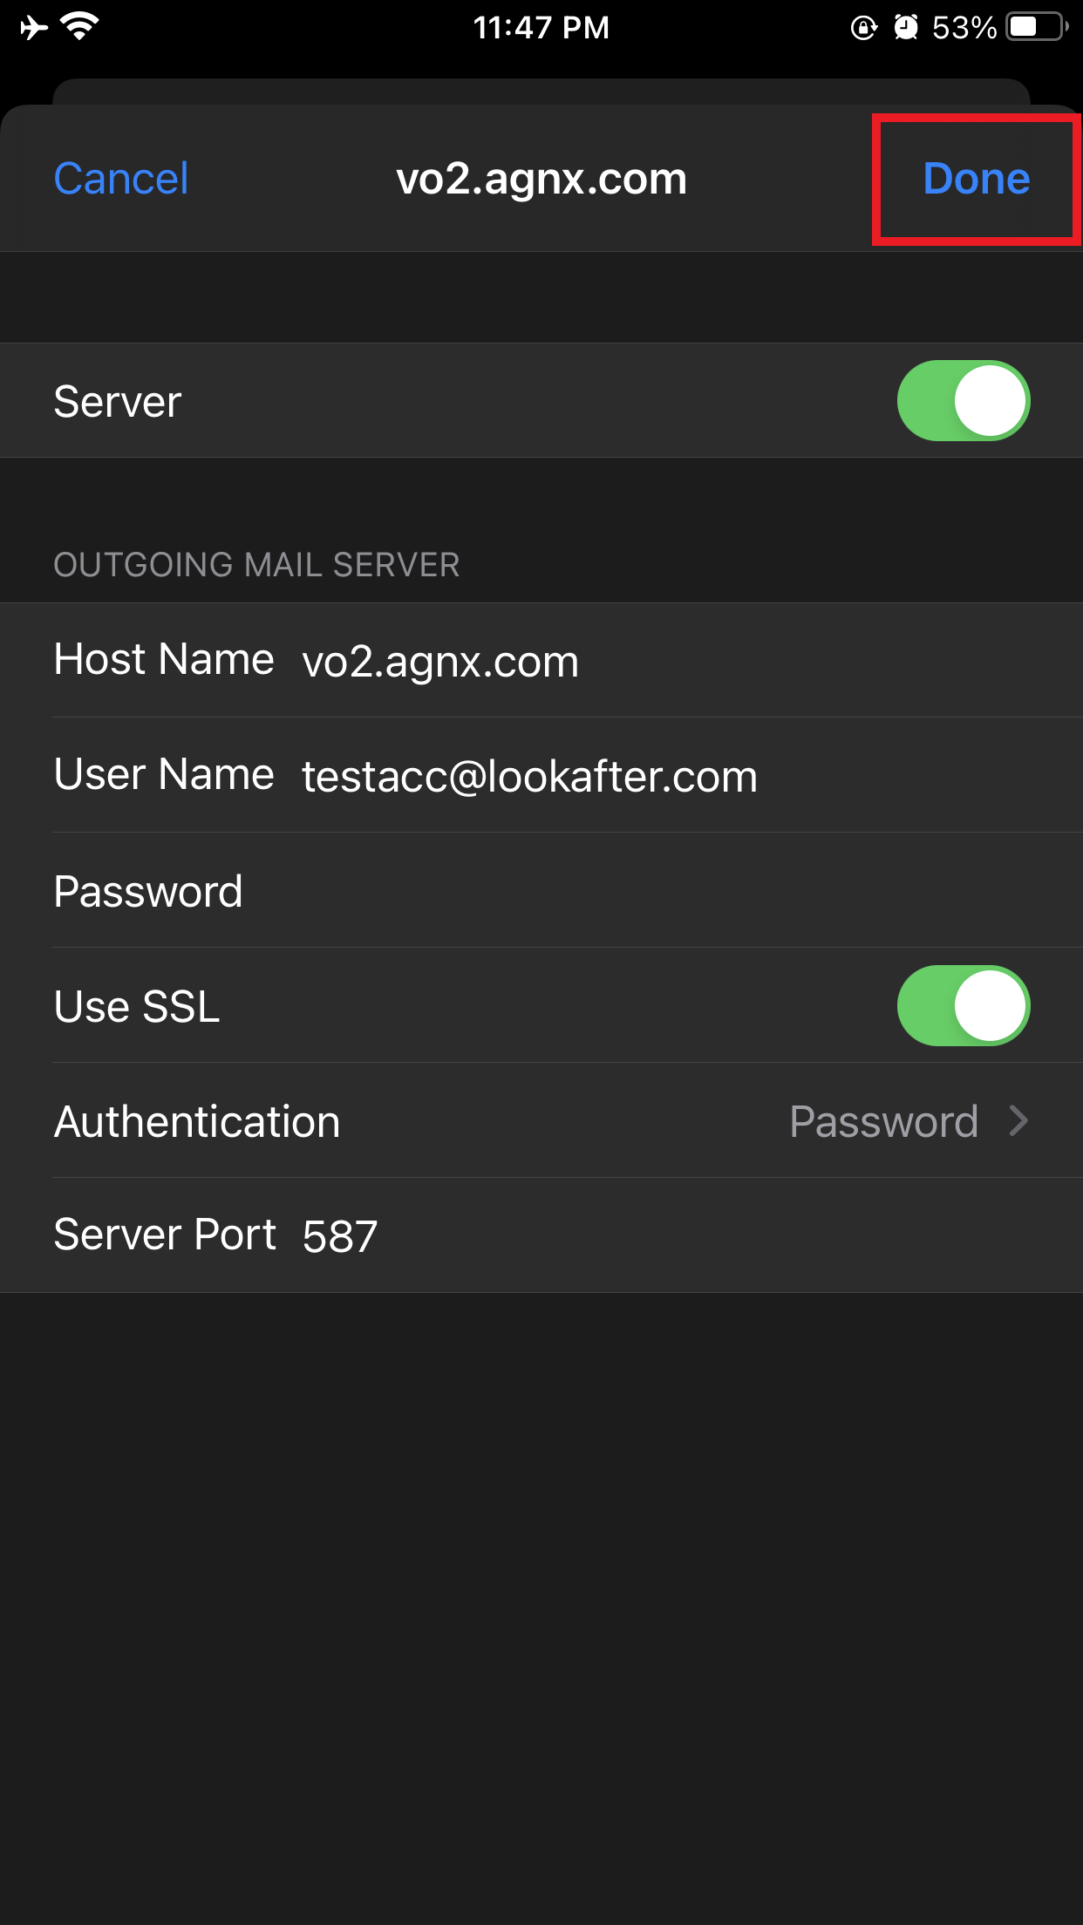Open the Authentication options chevron
Screen dimensions: 1083x1925
(x=1018, y=1121)
